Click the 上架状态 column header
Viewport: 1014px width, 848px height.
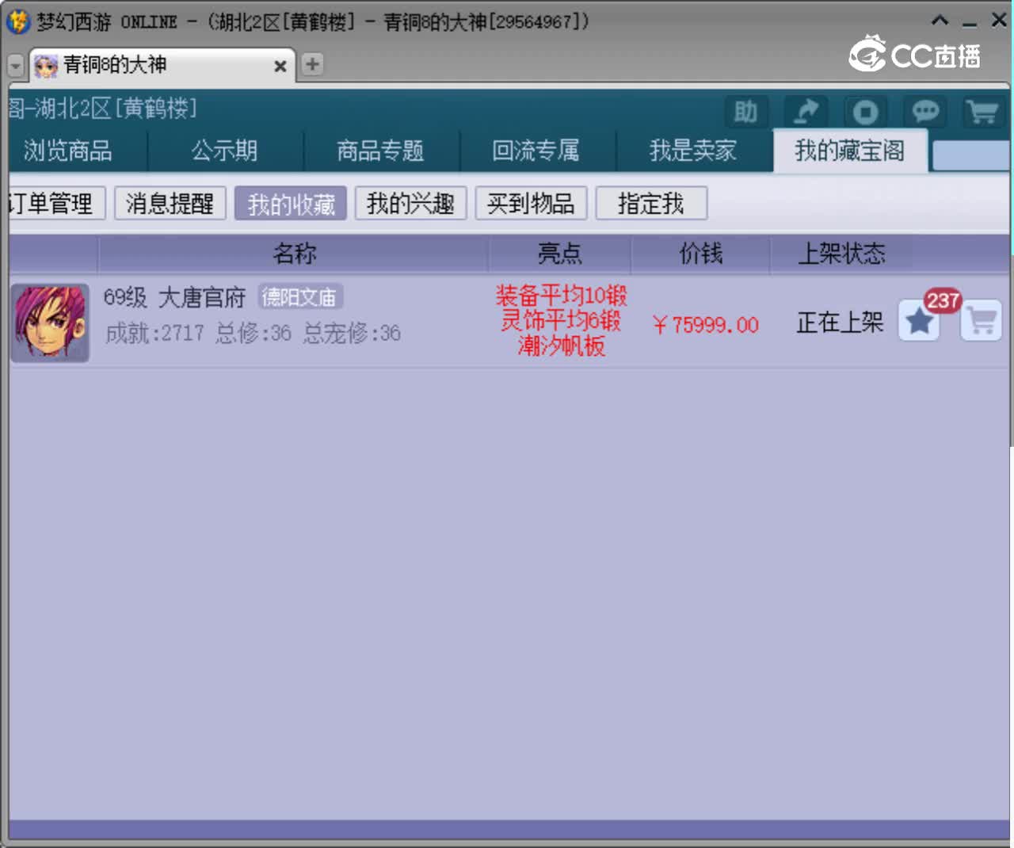tap(841, 254)
